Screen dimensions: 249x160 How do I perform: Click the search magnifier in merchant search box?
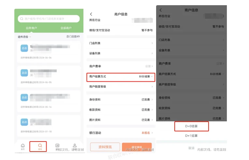click(22, 19)
